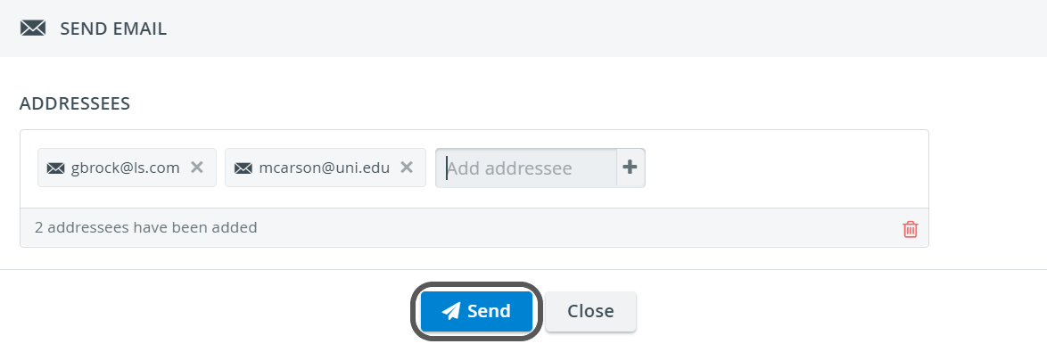
Task: Click empty space inside the addressees box
Action: pyautogui.click(x=781, y=168)
